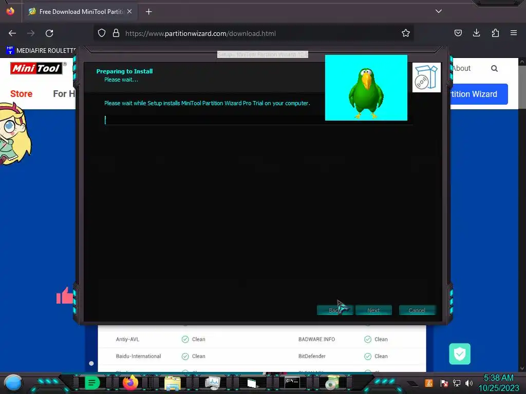Image resolution: width=526 pixels, height=394 pixels.
Task: Open the About menu on the webpage
Action: [461, 68]
